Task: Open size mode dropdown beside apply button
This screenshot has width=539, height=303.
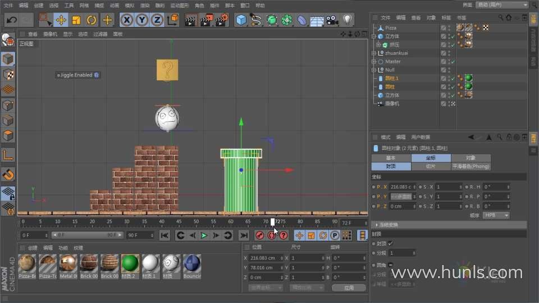Action: pos(307,287)
